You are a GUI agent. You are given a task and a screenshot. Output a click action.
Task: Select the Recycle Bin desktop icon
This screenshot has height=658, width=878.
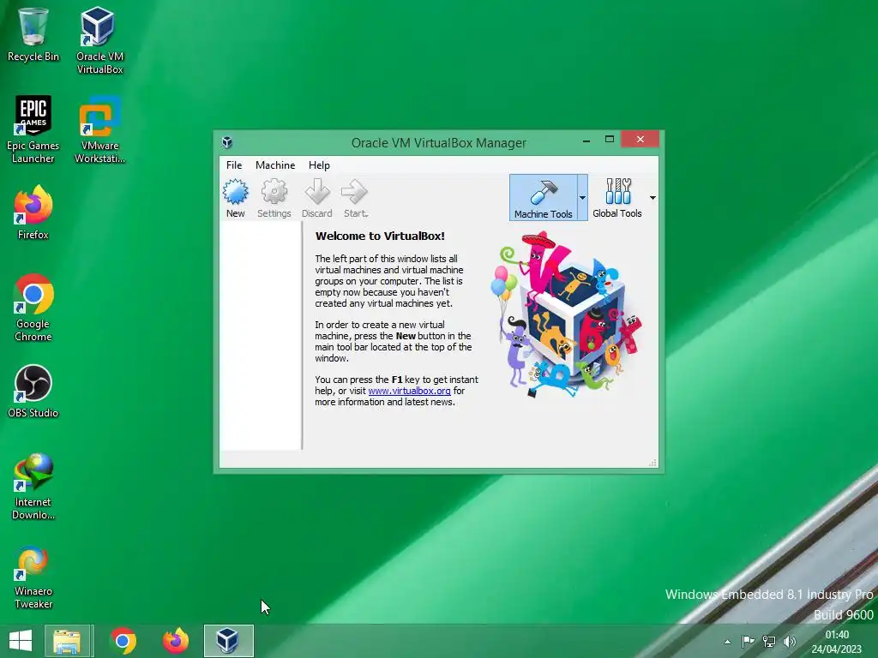click(33, 34)
